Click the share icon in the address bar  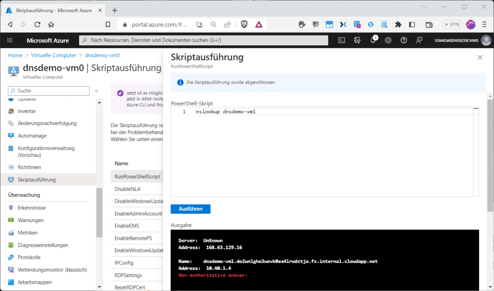coord(227,25)
